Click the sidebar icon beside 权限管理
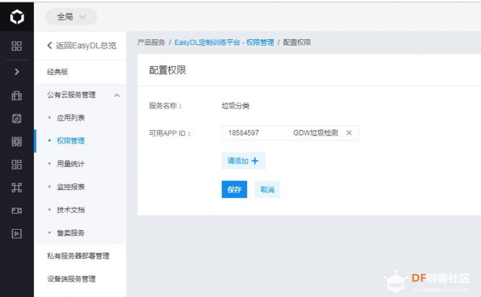 pyautogui.click(x=17, y=141)
